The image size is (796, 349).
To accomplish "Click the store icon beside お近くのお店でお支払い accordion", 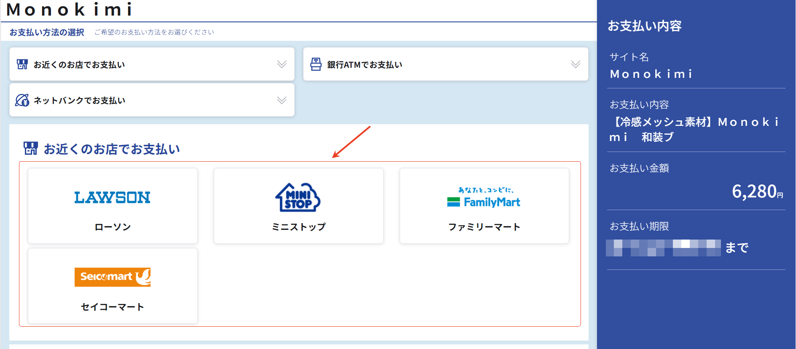I will click(x=22, y=64).
